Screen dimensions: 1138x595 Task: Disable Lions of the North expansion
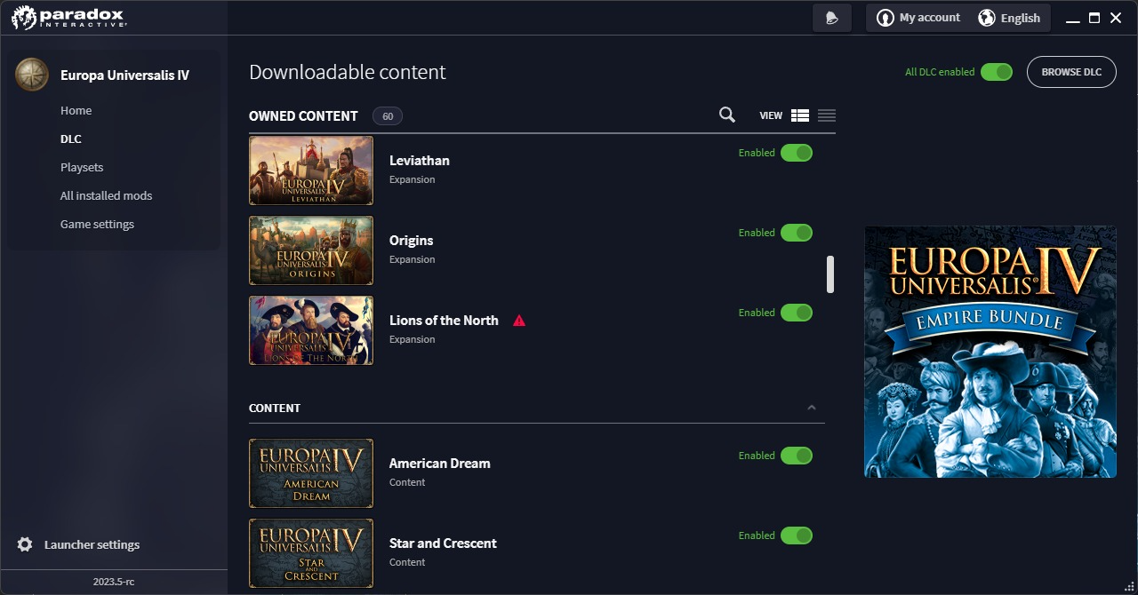pyautogui.click(x=797, y=313)
